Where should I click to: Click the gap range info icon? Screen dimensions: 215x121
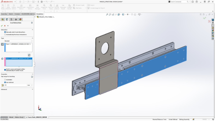click(32, 77)
